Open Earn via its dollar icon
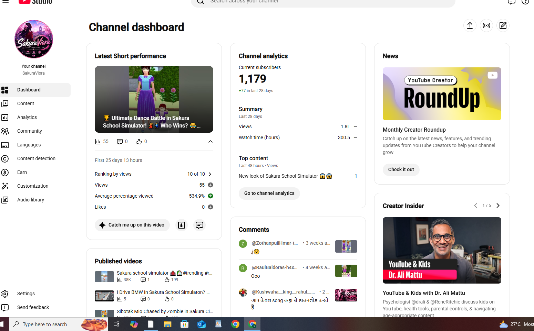Screen dimensions: 534x331 [5, 173]
